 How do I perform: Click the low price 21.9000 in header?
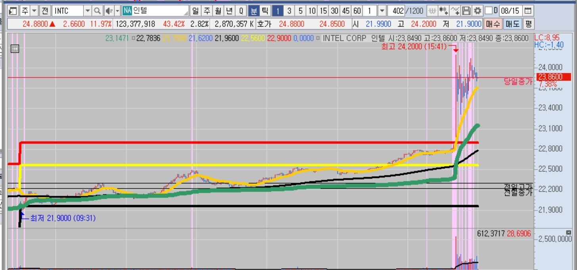pyautogui.click(x=469, y=24)
